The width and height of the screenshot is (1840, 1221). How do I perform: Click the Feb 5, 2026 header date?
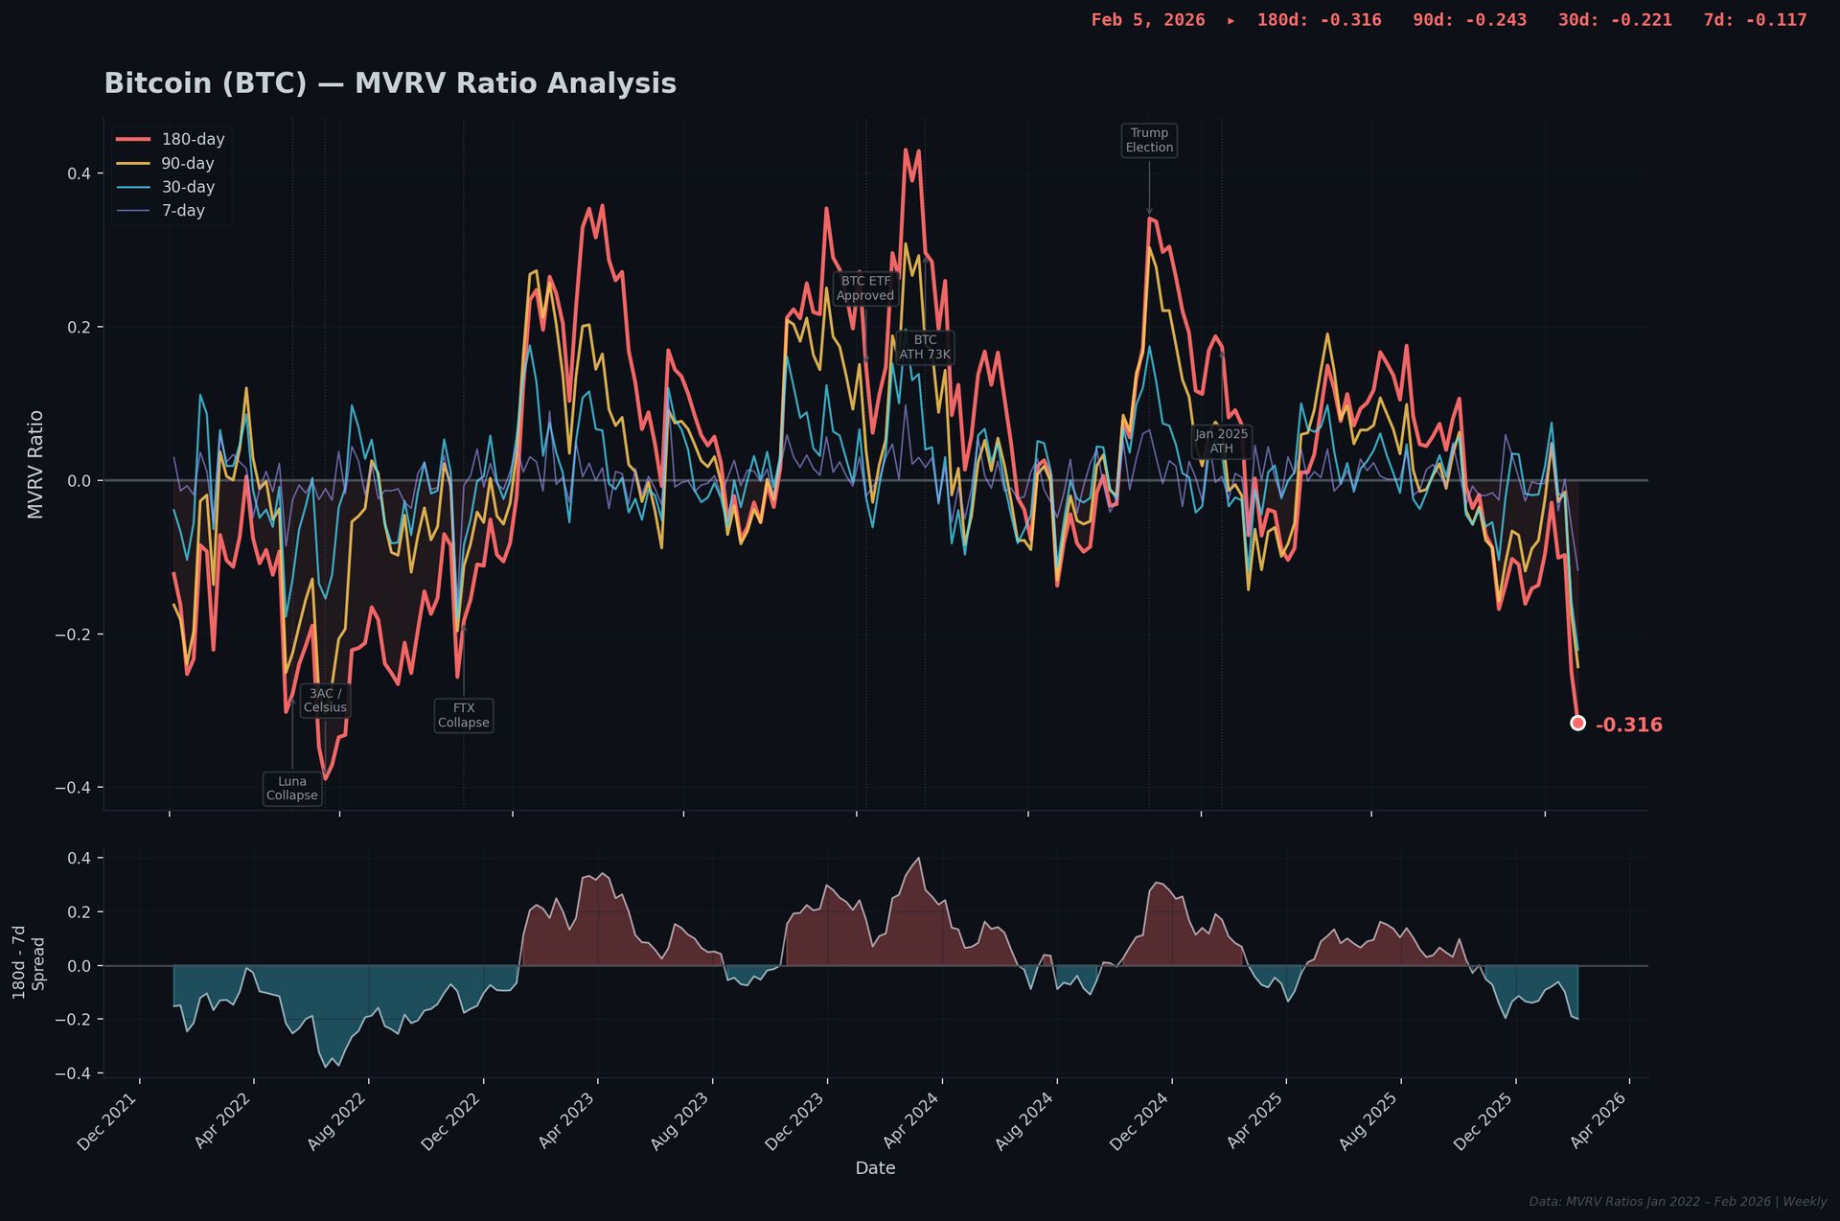tap(1148, 20)
